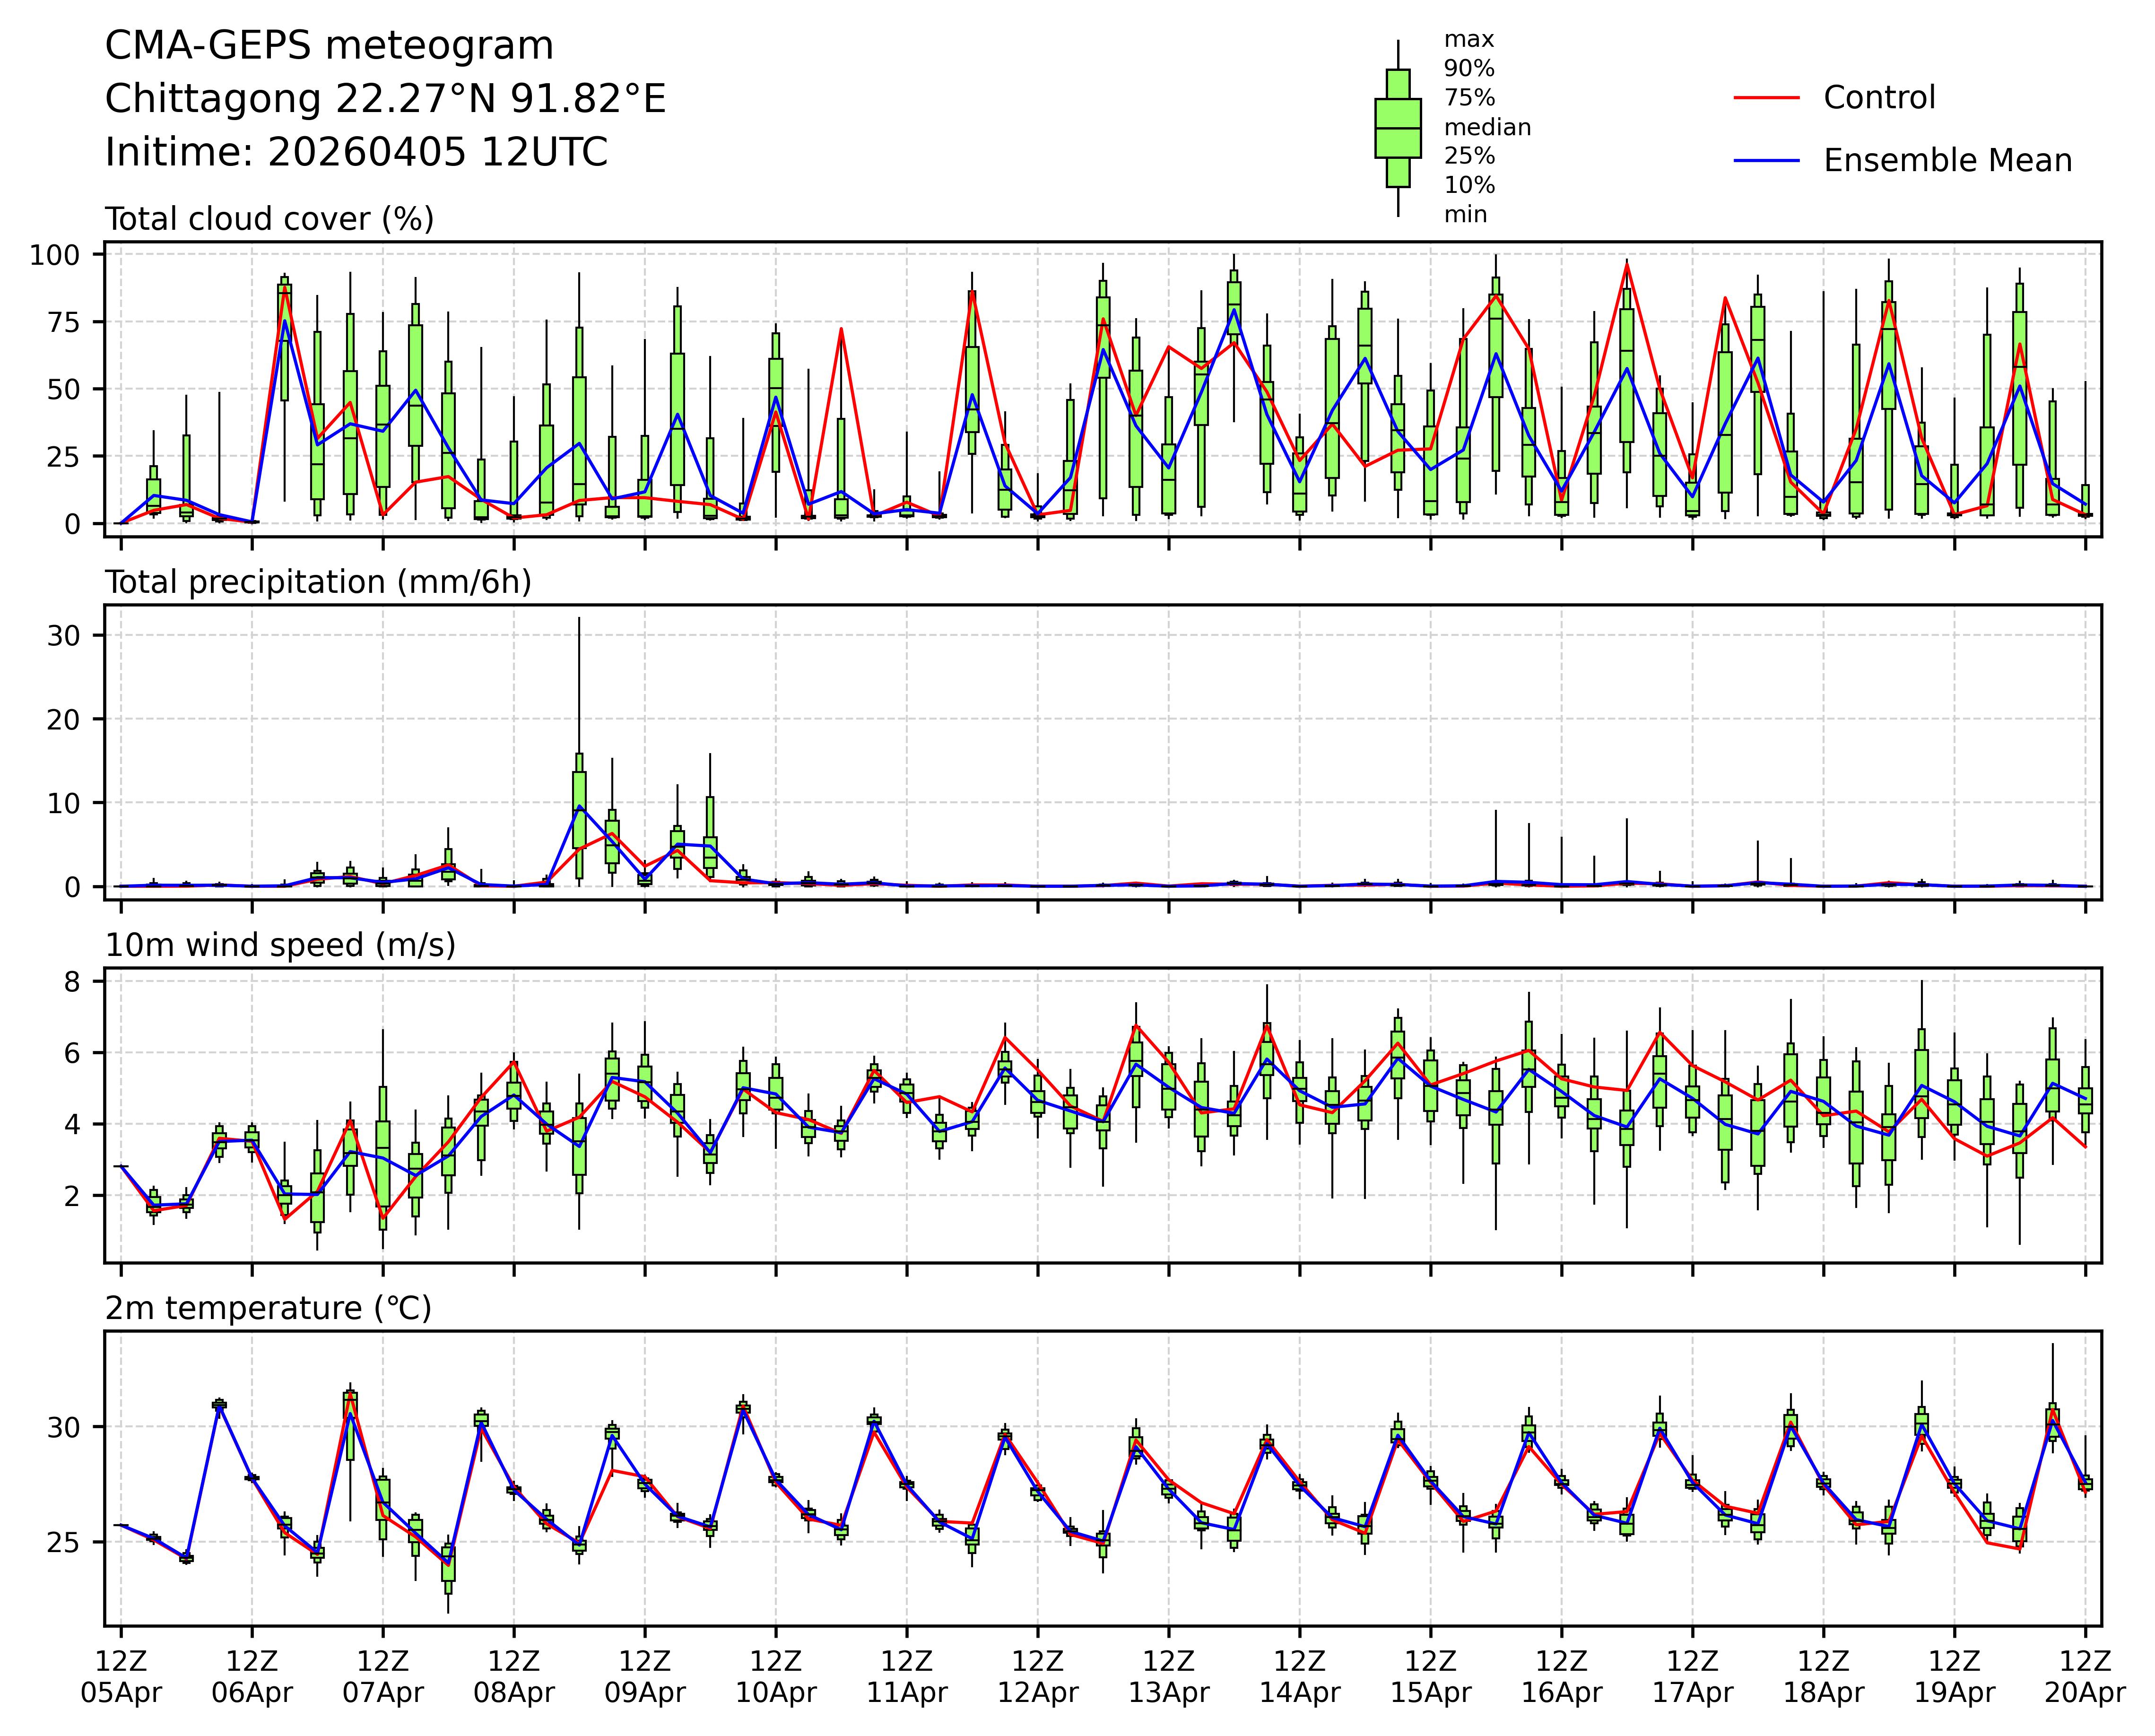
Task: Click the tallest precipitation whisker peak
Action: (x=579, y=619)
